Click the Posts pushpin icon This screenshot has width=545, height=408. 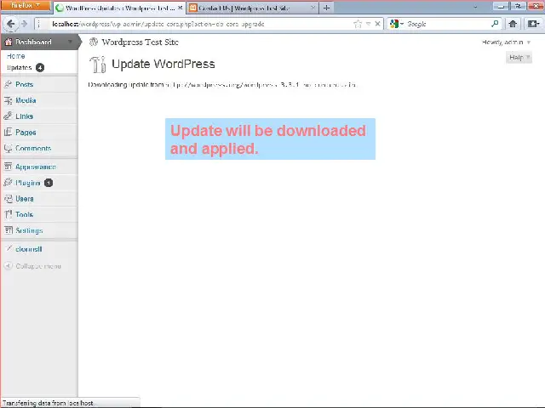point(8,84)
